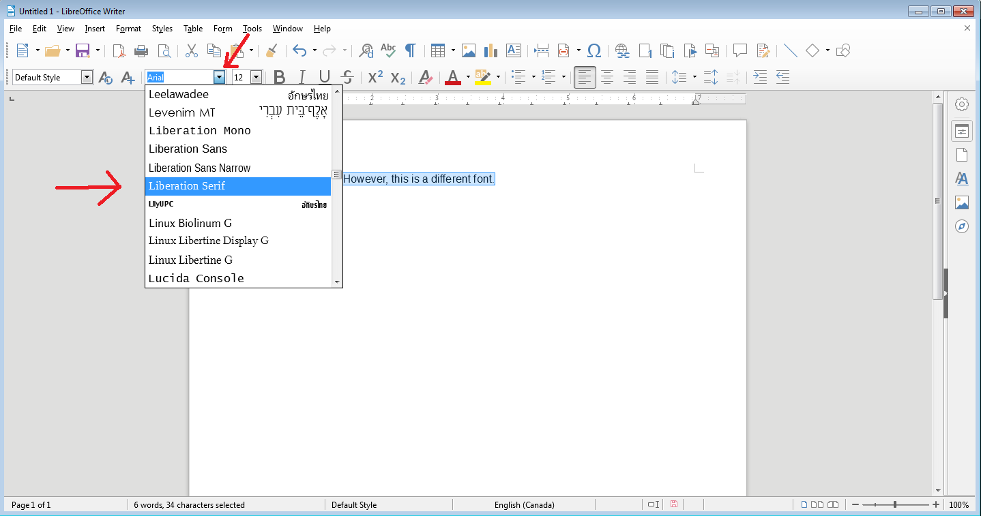Print the document via printer icon
The width and height of the screenshot is (981, 516).
141,50
